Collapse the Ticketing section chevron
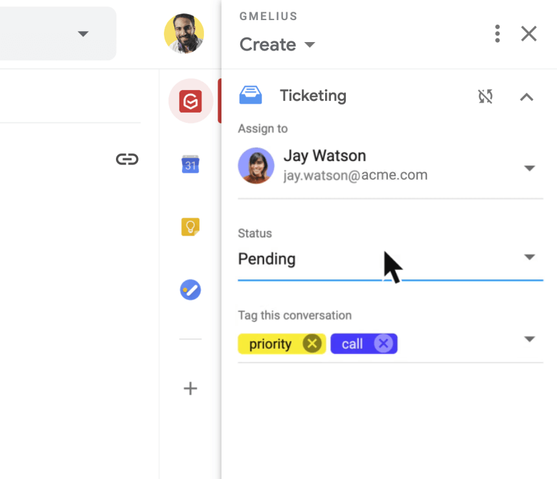557x479 pixels. (527, 97)
